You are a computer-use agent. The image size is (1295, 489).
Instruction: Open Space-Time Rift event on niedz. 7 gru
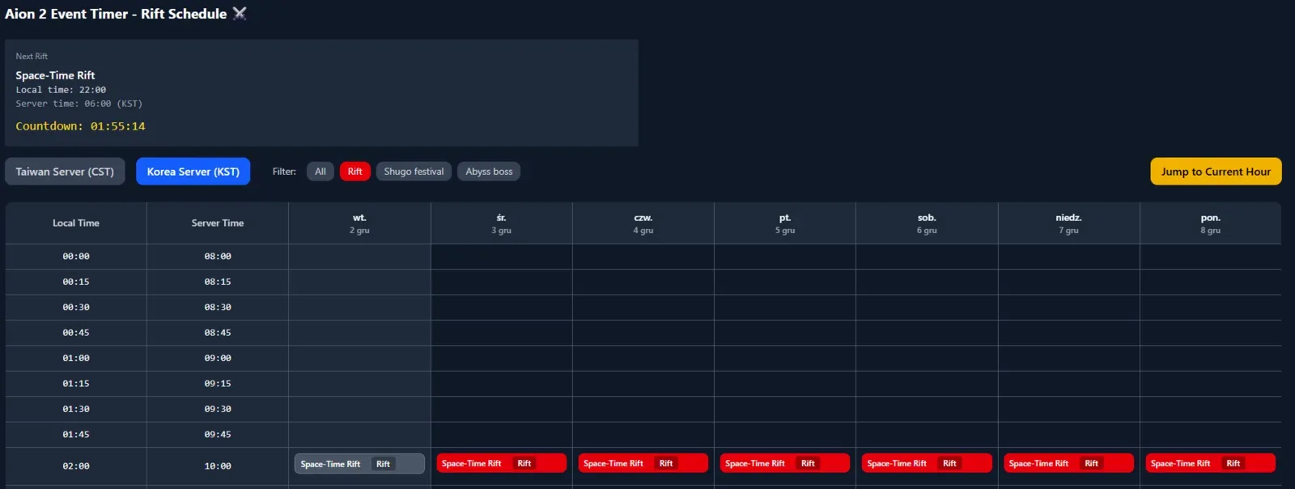click(1068, 463)
